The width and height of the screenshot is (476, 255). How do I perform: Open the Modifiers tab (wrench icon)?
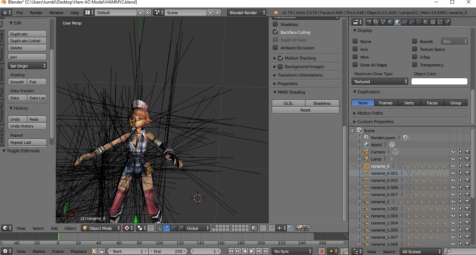point(411,22)
